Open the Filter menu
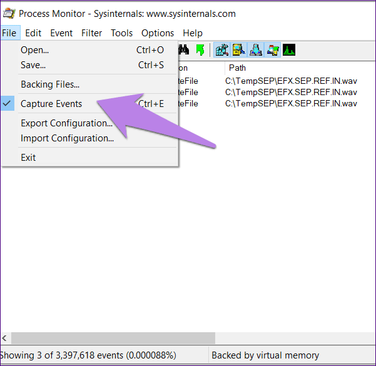Screen dimensions: 376x366 91,33
